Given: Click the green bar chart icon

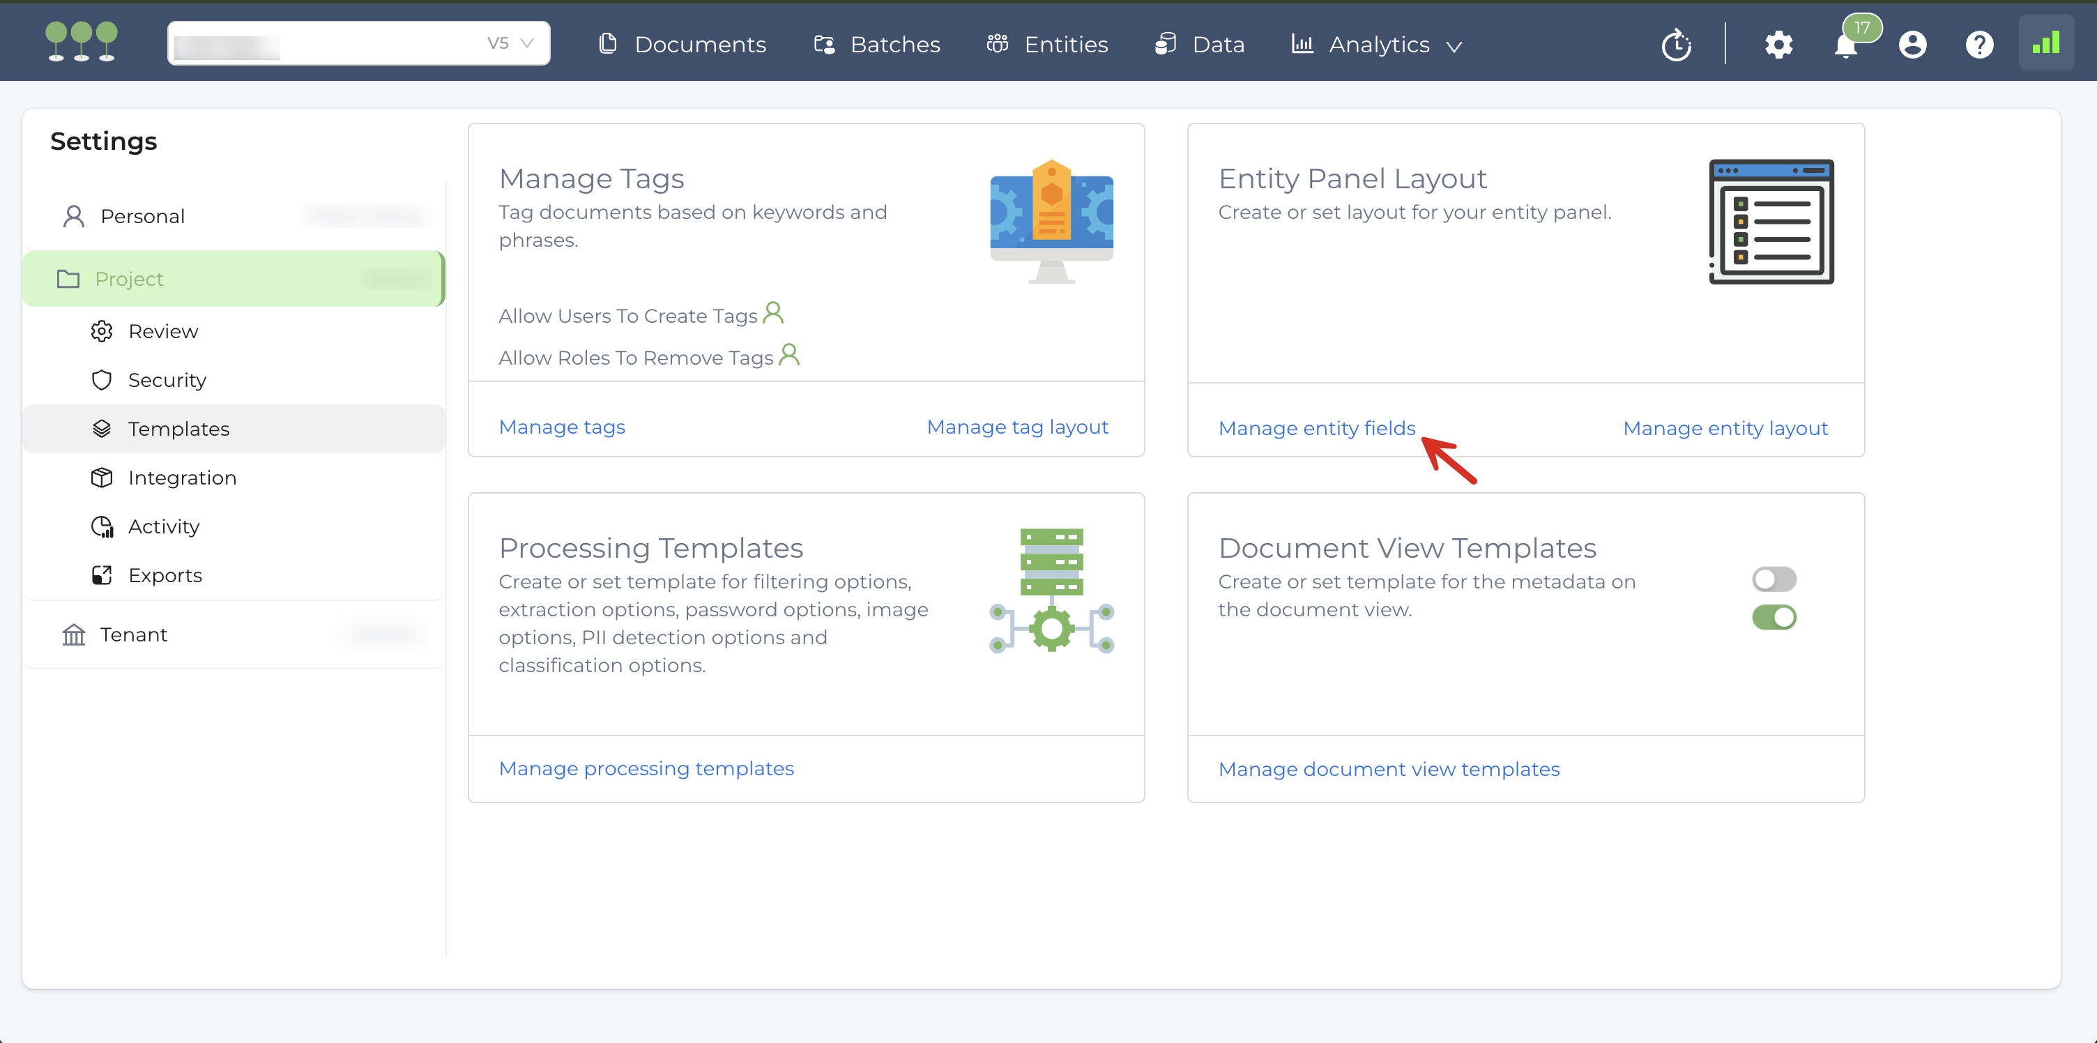Looking at the screenshot, I should pyautogui.click(x=2045, y=43).
